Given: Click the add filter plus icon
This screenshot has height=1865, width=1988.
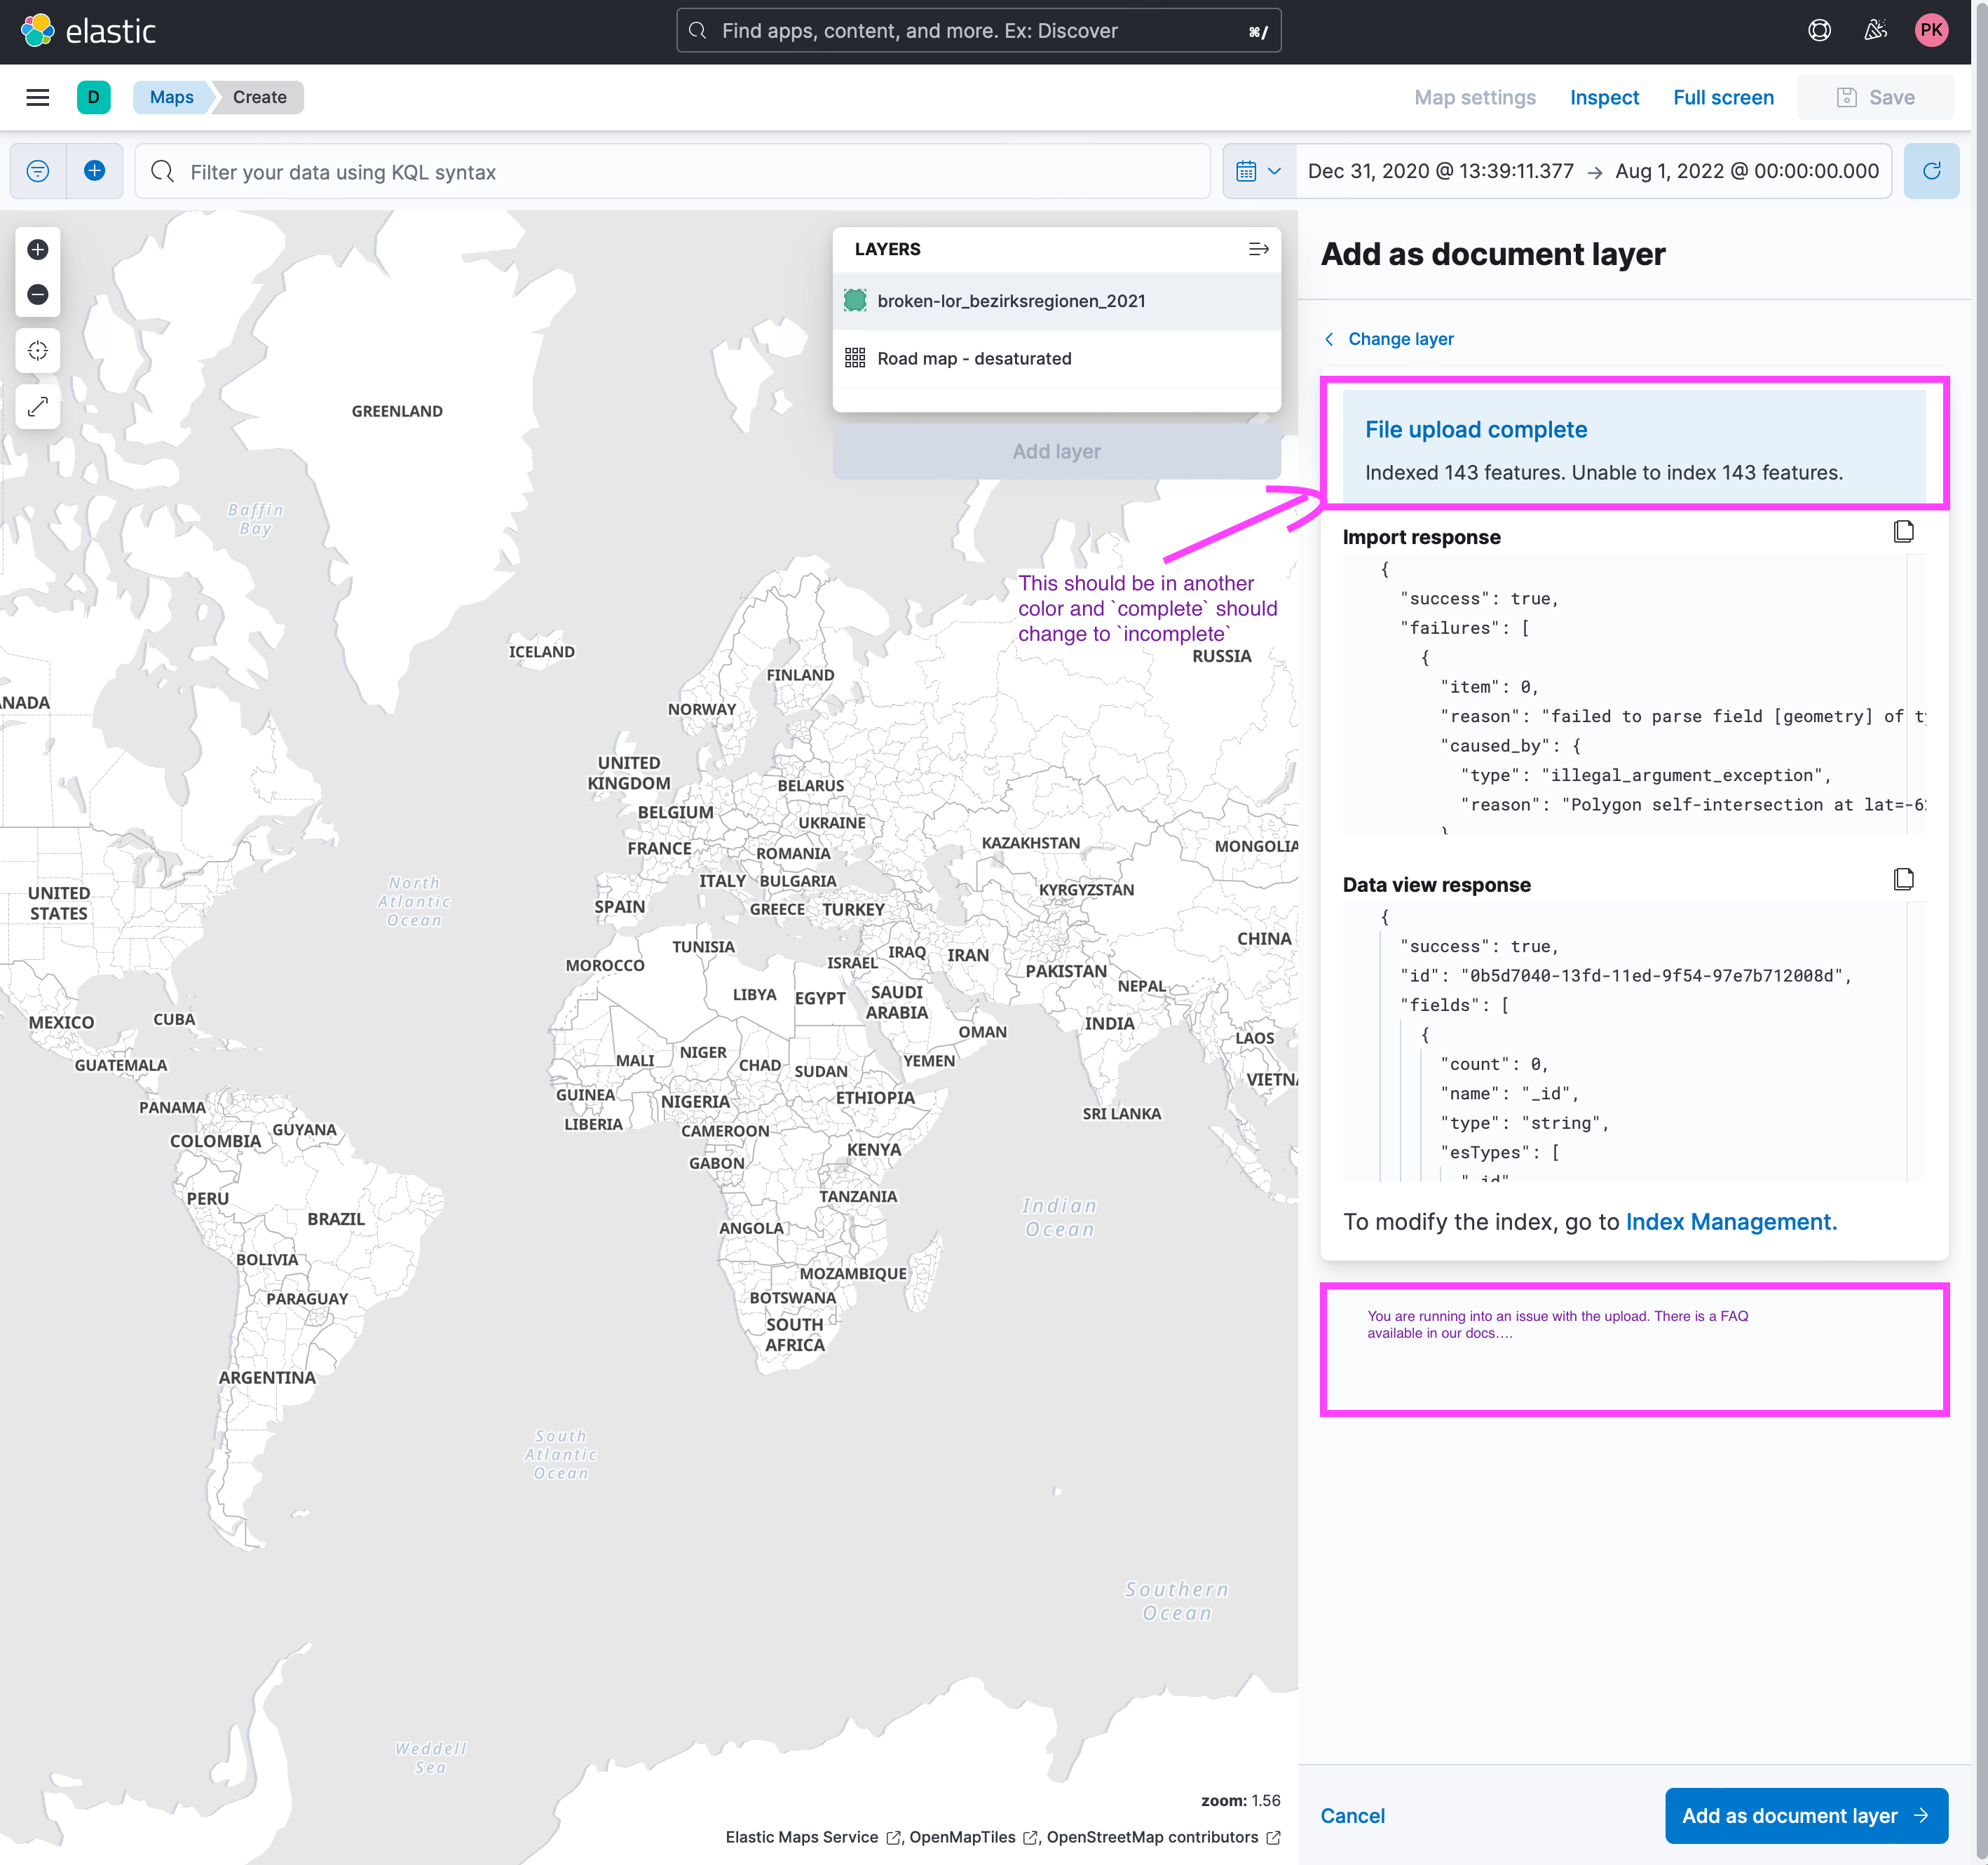Looking at the screenshot, I should (95, 171).
